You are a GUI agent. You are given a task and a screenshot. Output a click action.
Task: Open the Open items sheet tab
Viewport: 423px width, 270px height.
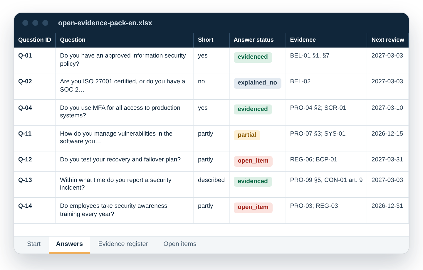coord(180,244)
